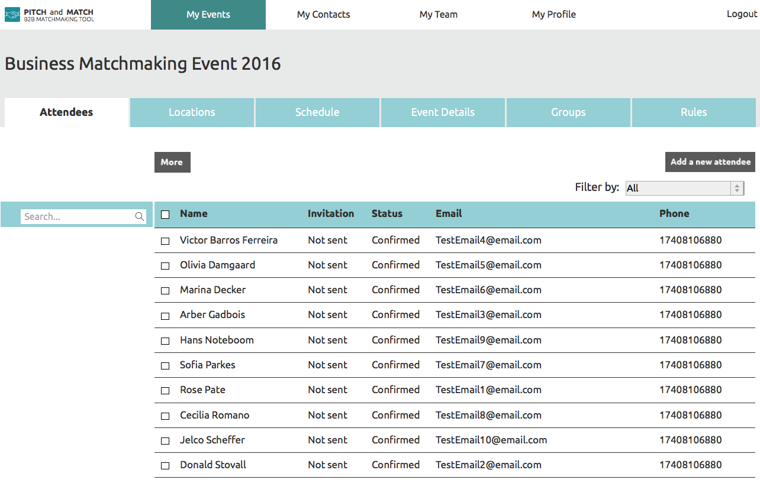
Task: Sort by the Name column header
Action: tap(194, 213)
